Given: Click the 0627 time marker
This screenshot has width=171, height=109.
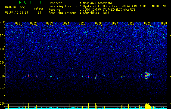Looking at the screenshot, I should tap(115, 23).
